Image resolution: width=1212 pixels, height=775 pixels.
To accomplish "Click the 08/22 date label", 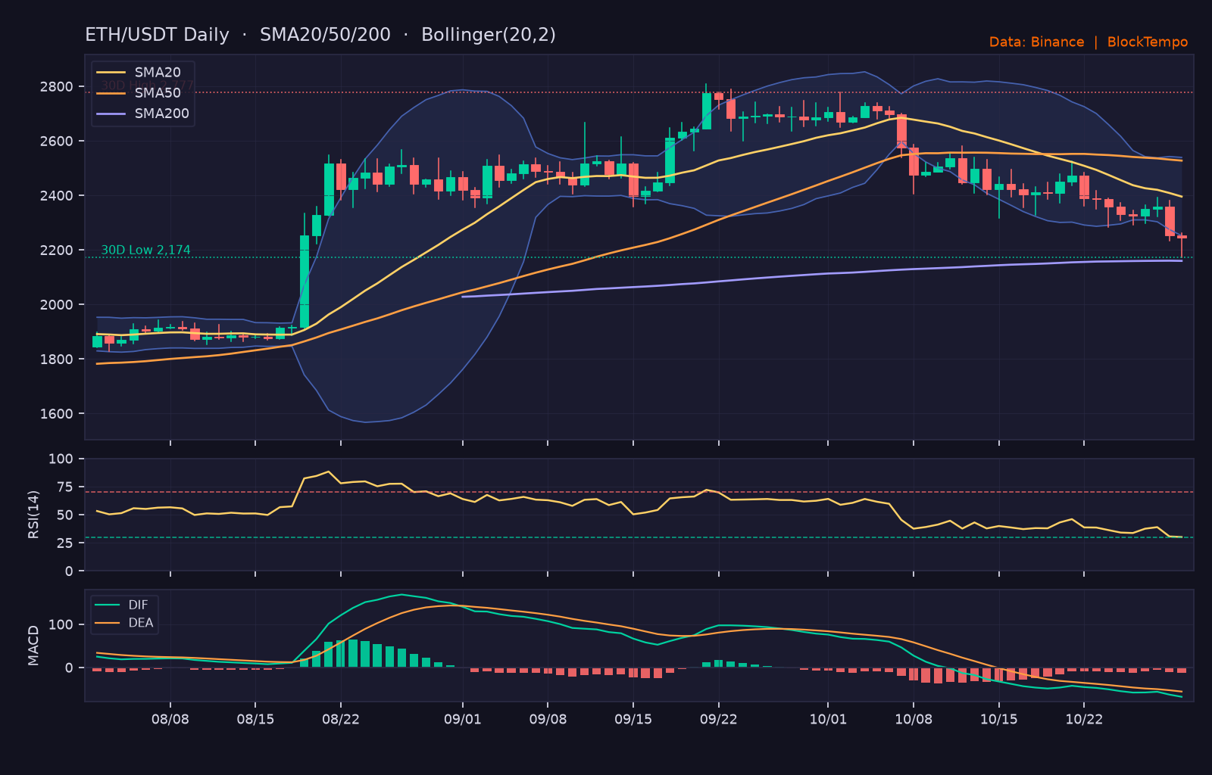I will tap(341, 719).
